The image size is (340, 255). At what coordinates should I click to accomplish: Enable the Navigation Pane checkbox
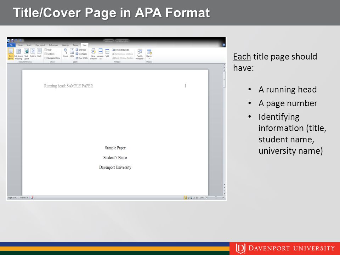46,58
